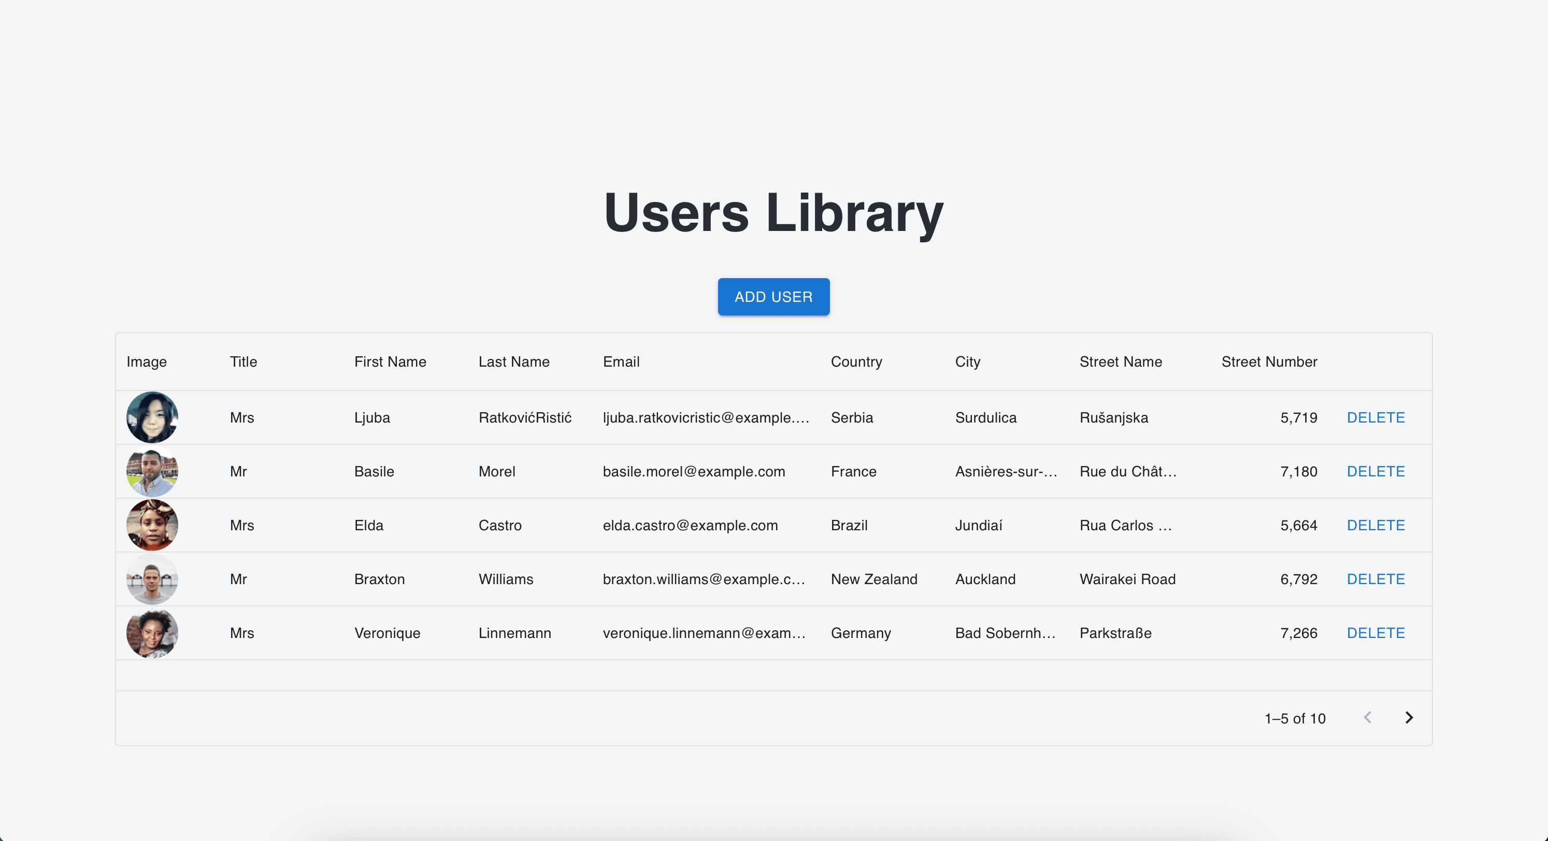Viewport: 1548px width, 841px height.
Task: Click the braxton.williams@example email cell
Action: tap(704, 579)
